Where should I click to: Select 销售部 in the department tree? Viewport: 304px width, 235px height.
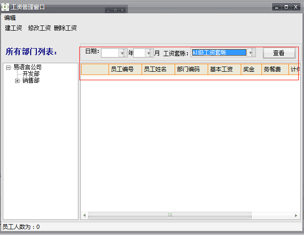pyautogui.click(x=31, y=80)
